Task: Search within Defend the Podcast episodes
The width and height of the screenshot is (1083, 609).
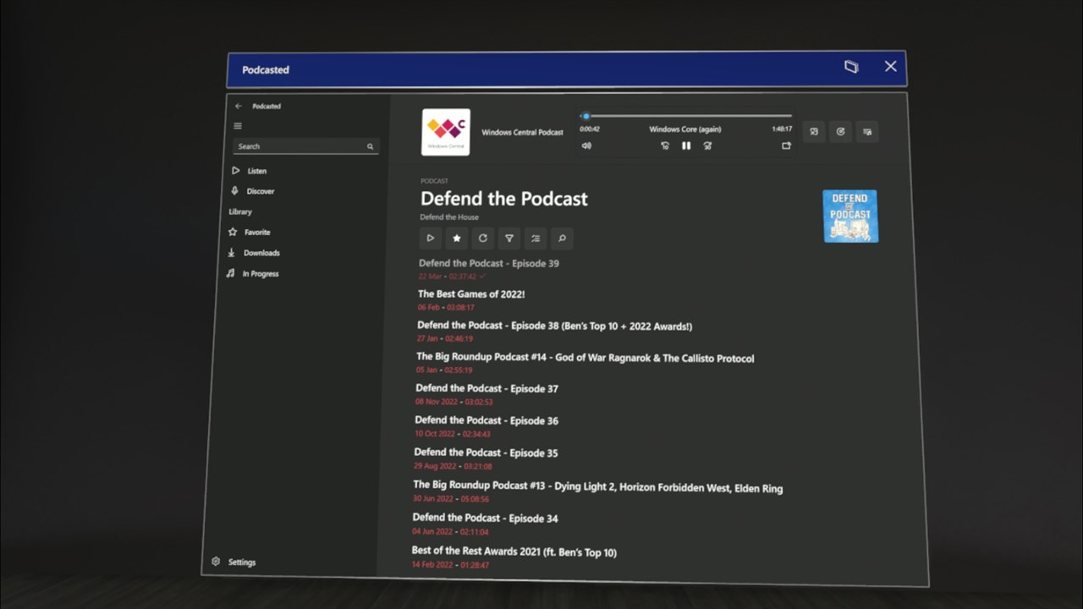Action: pos(562,239)
